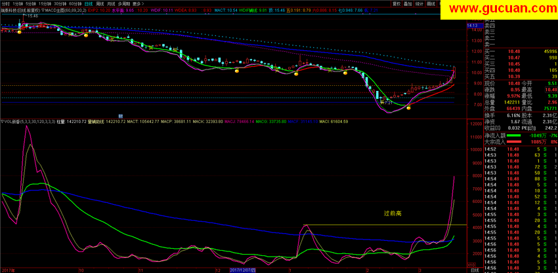The image size is (558, 273).
Task: Click the 瑞泰科技(日线,前复权) stock title
Action: point(20,10)
